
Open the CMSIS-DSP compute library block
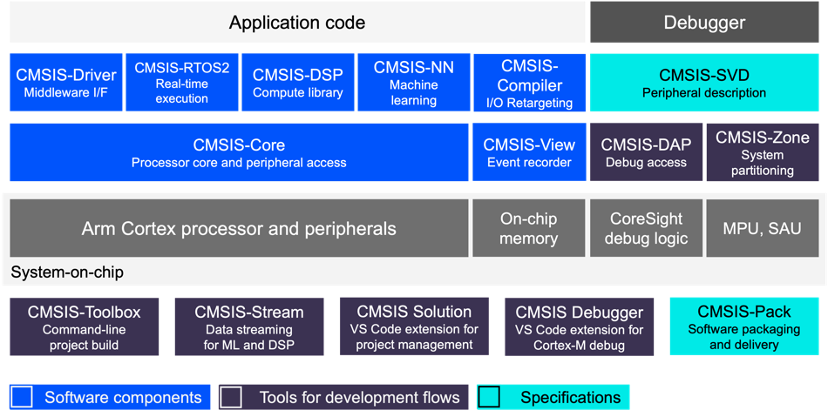pos(298,83)
